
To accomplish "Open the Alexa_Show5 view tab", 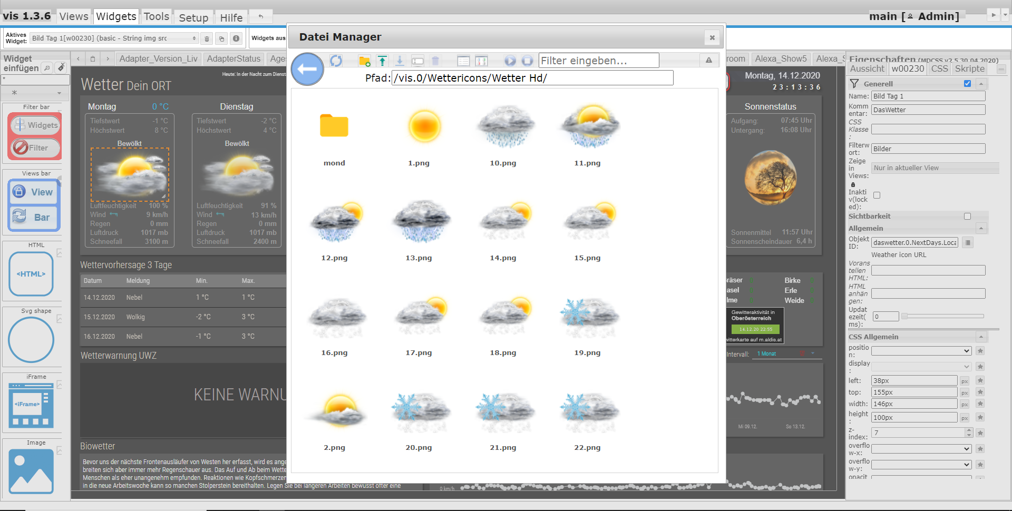I will [x=781, y=59].
